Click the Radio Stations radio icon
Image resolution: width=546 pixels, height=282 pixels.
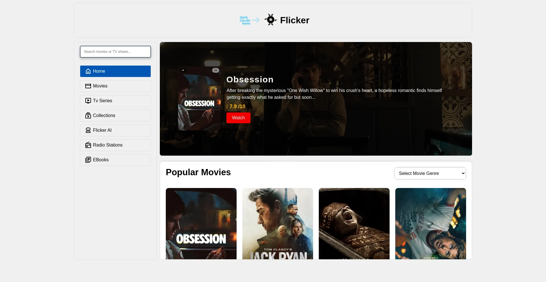tap(88, 145)
